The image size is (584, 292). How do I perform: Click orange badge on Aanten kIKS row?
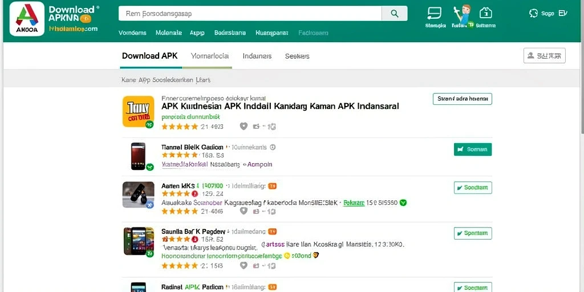pos(273,185)
